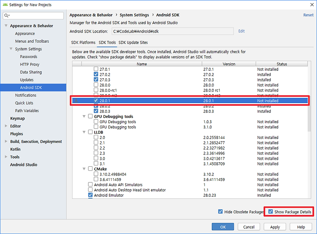The image size is (317, 234).
Task: Collapse the LLDB group arrow
Action: 84,132
